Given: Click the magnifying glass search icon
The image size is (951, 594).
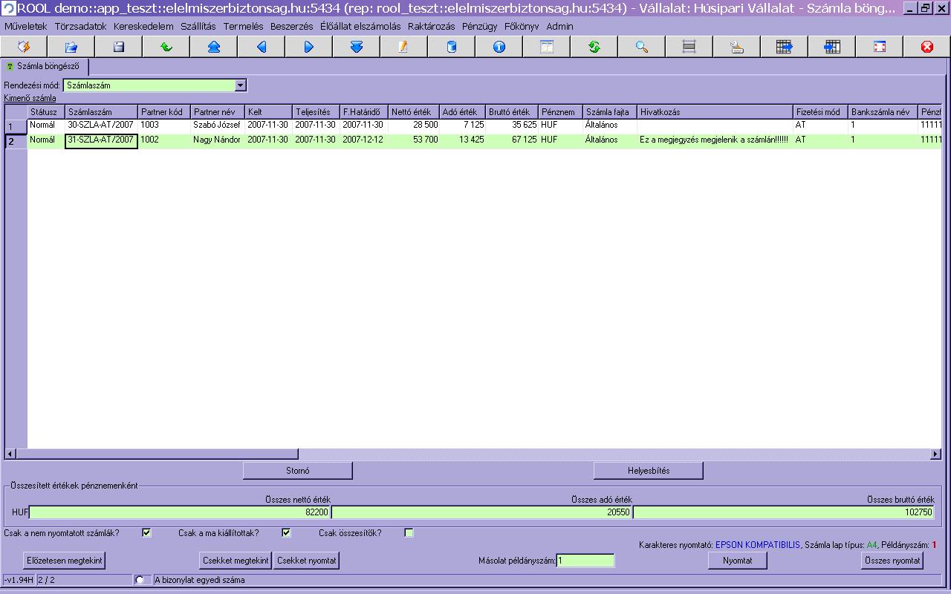Looking at the screenshot, I should [642, 47].
